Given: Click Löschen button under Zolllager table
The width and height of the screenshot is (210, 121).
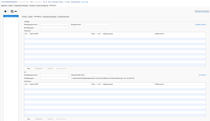Looking at the screenshot, I should click(50, 68).
